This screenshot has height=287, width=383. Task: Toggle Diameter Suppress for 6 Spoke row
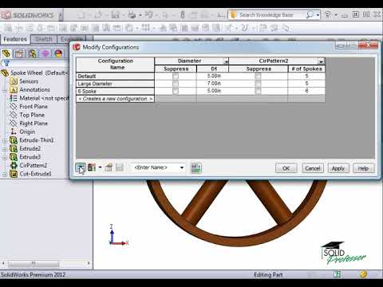tap(176, 91)
